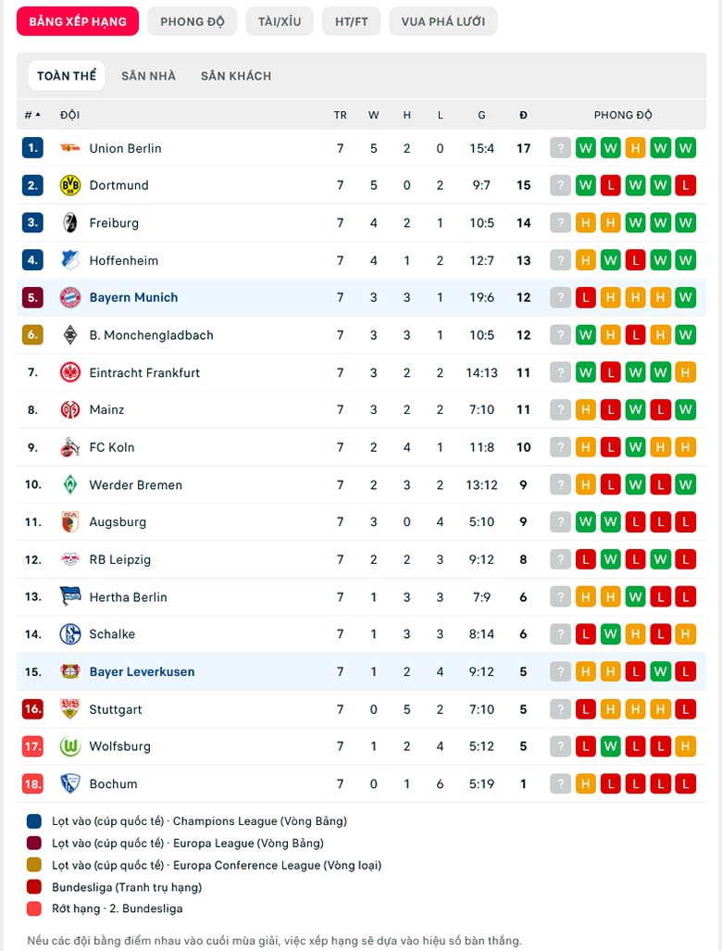Sort by the Đ points column header

tap(523, 115)
